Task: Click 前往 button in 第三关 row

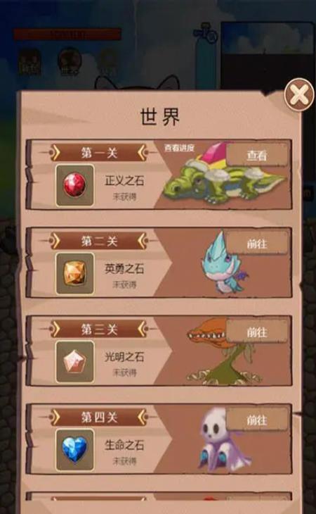Action: 257,332
